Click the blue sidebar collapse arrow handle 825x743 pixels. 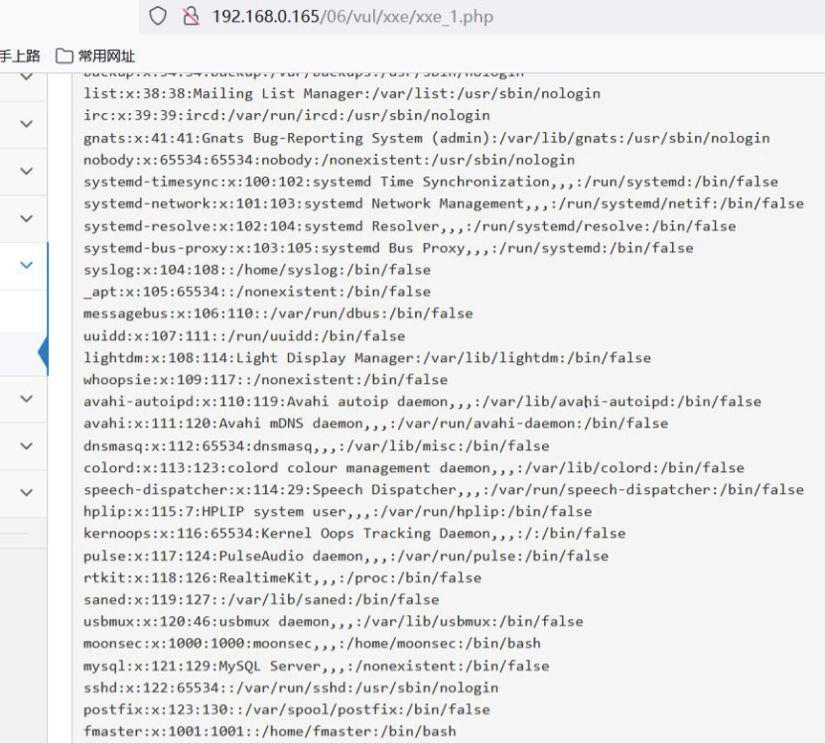(x=43, y=354)
